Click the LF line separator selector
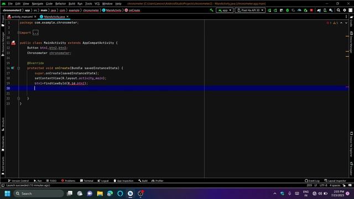This screenshot has height=199, width=354. (316, 185)
